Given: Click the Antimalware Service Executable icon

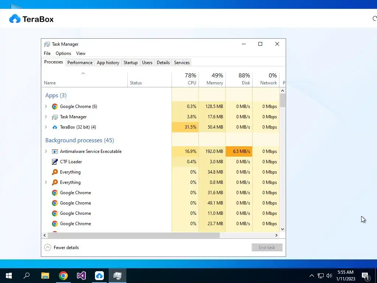Looking at the screenshot, I should (x=55, y=151).
